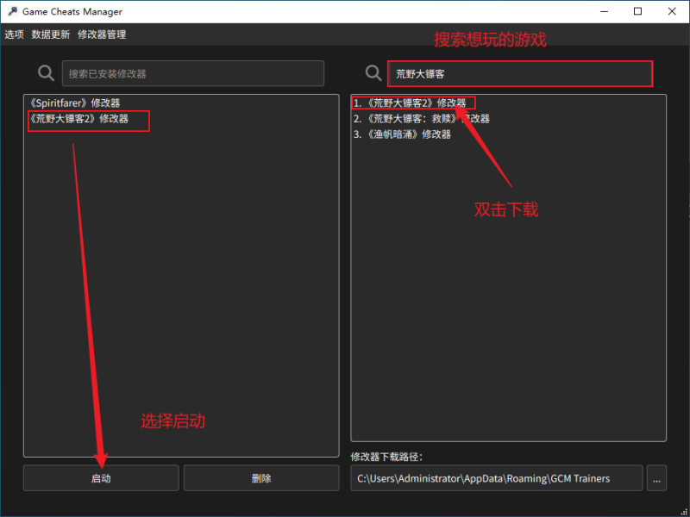690x517 pixels.
Task: Click the game search box containing 荒野大镖客
Action: click(517, 73)
